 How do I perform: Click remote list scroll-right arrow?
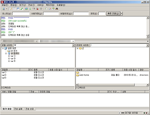coord(148,85)
